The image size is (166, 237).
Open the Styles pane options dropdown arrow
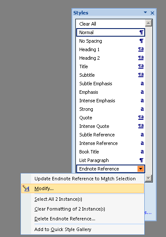(145, 12)
